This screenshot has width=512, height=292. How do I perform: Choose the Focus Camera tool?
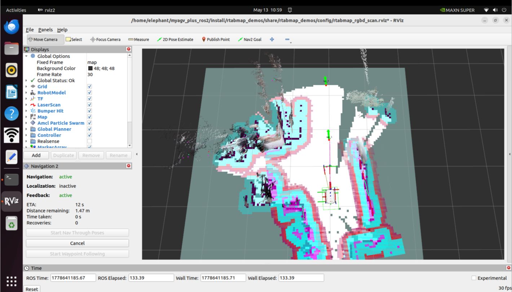coord(105,39)
